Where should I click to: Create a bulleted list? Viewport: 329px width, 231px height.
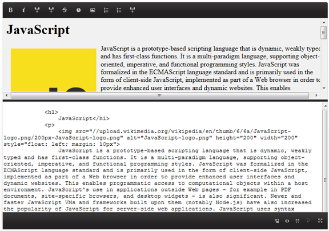coord(119,10)
